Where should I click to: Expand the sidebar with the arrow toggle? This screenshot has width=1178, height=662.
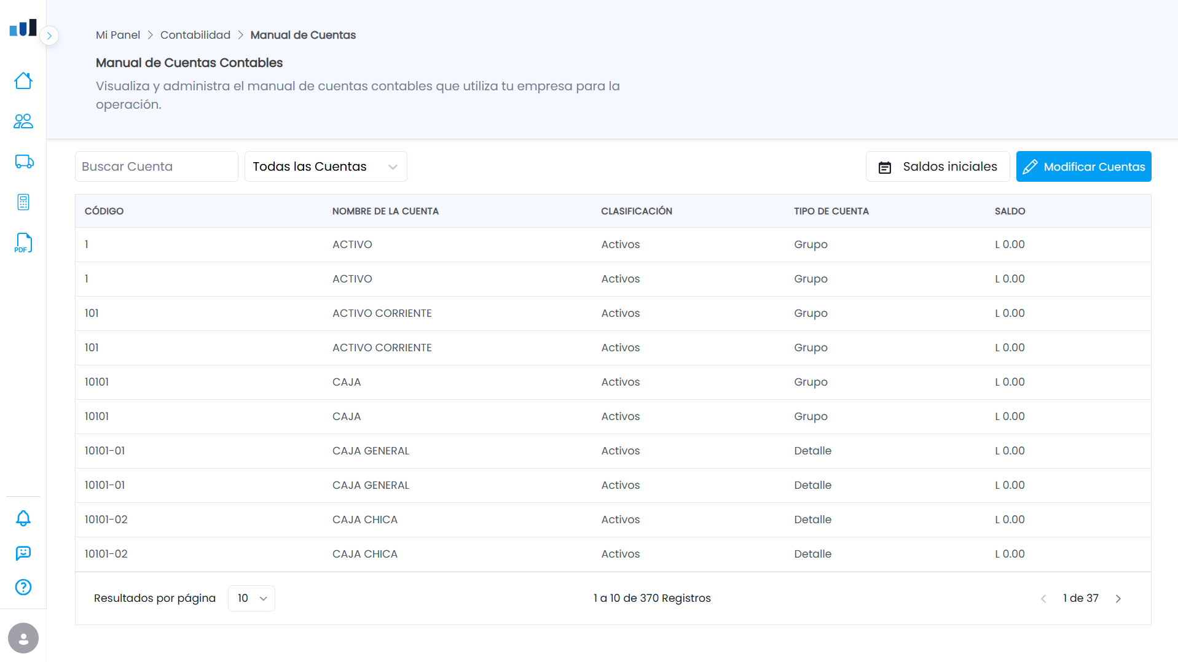49,36
